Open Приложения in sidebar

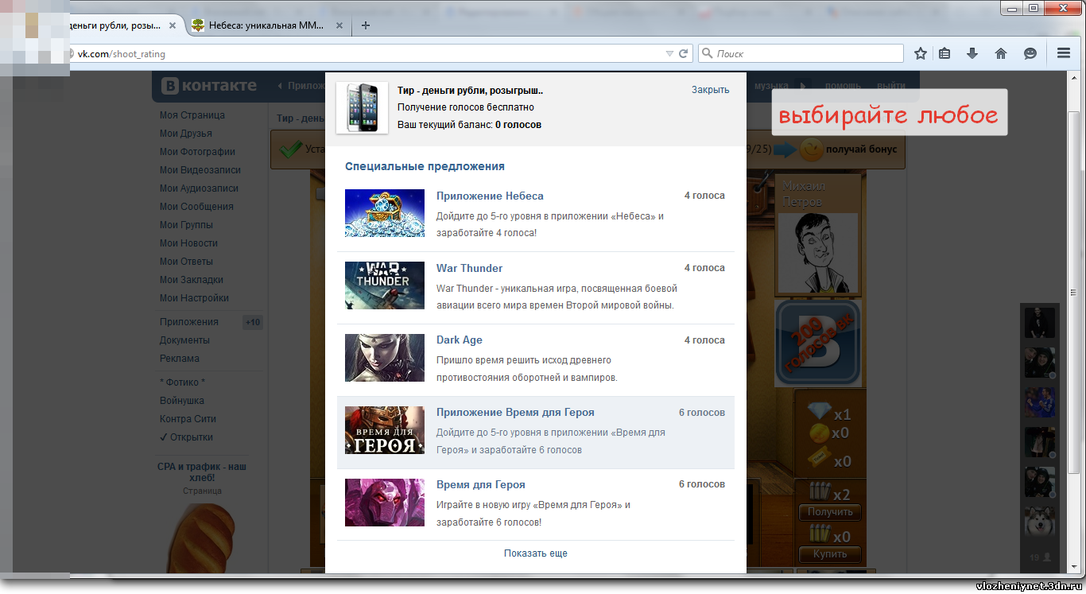click(188, 322)
